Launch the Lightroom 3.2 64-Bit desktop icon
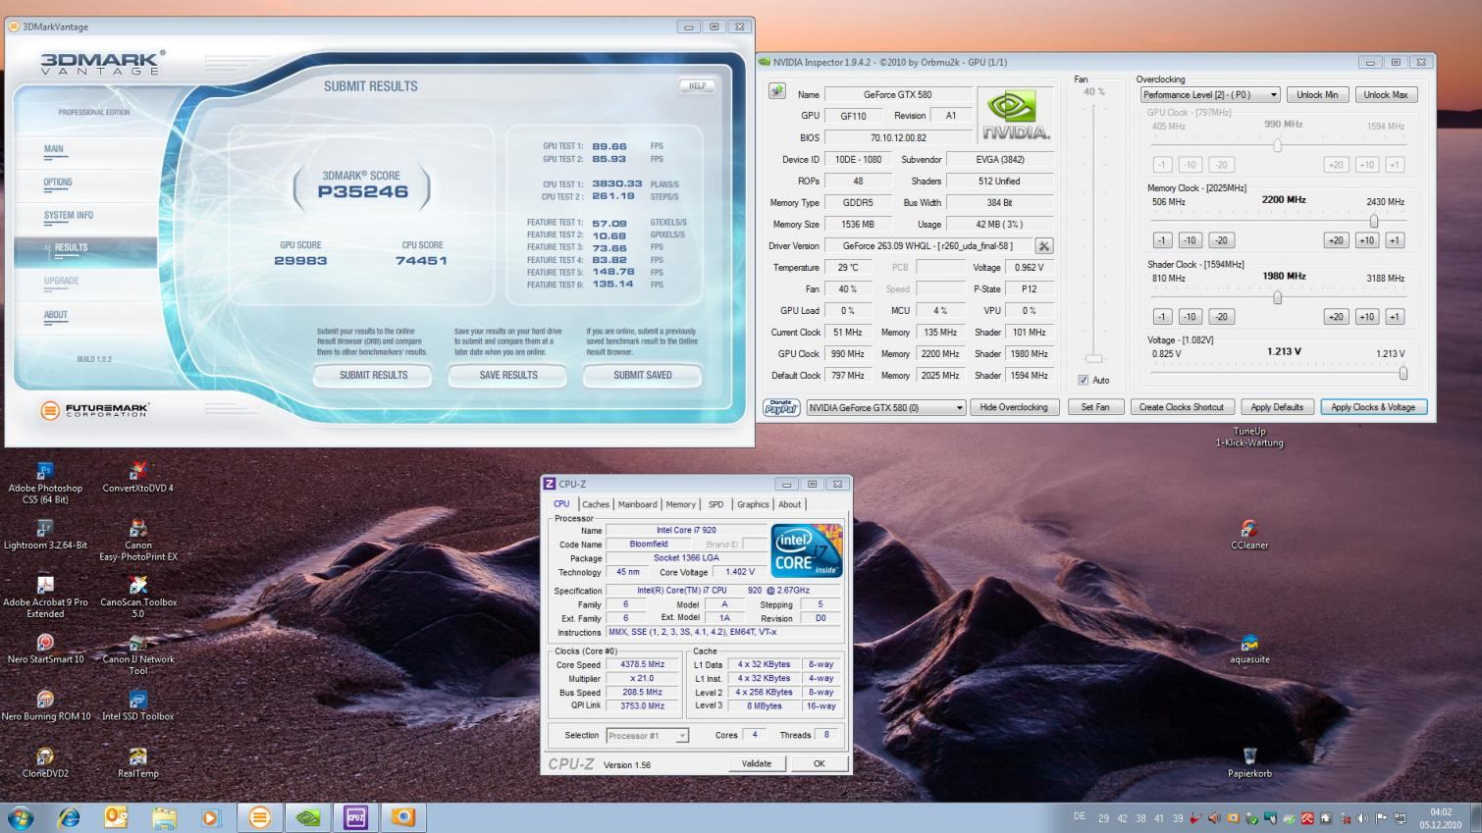 45,535
